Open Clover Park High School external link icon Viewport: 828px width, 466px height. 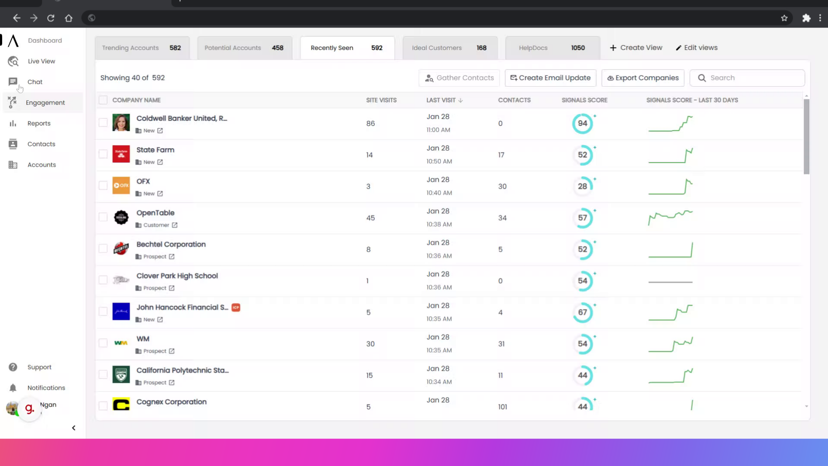(172, 288)
